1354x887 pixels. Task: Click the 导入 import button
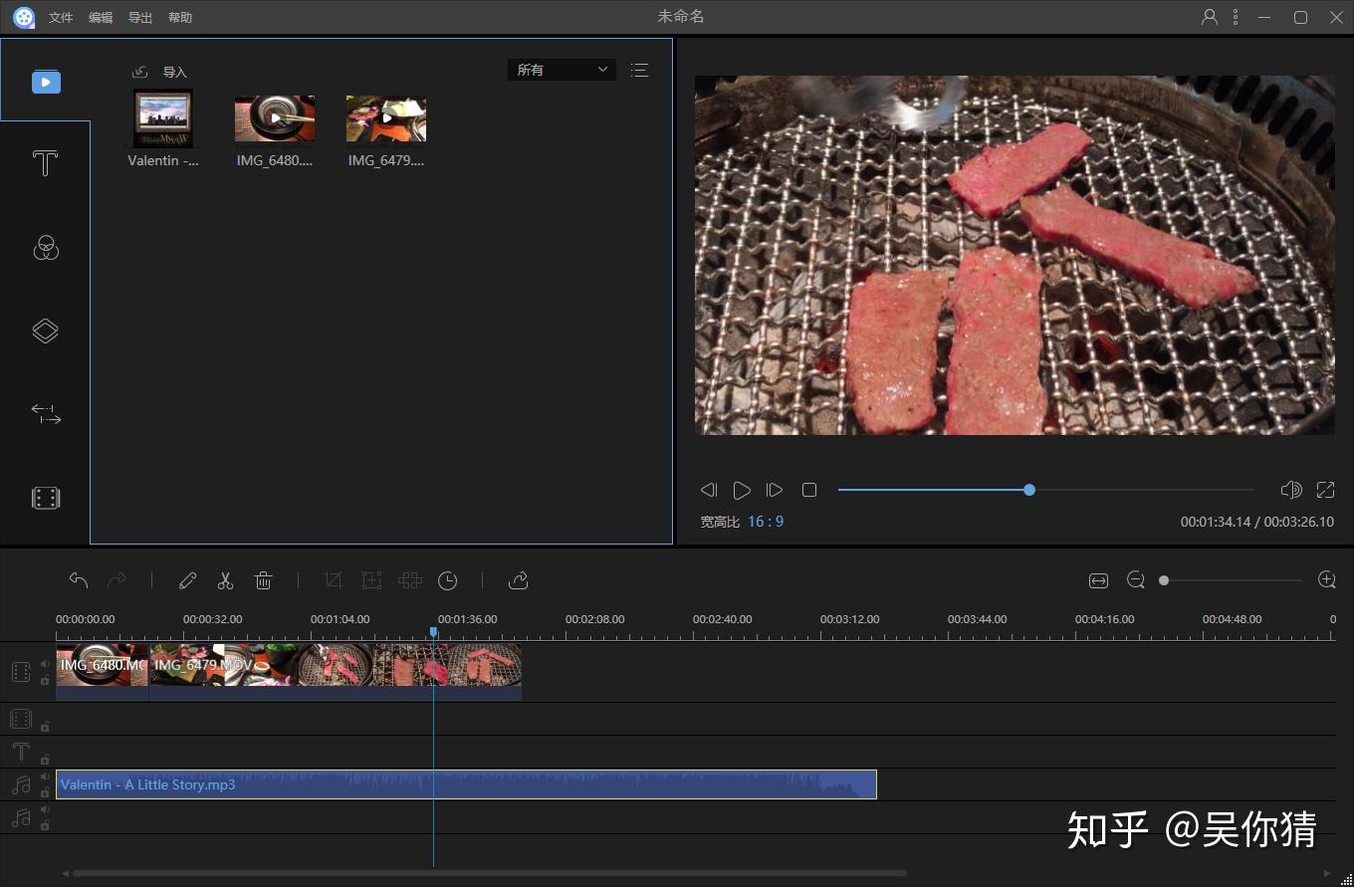tap(175, 72)
